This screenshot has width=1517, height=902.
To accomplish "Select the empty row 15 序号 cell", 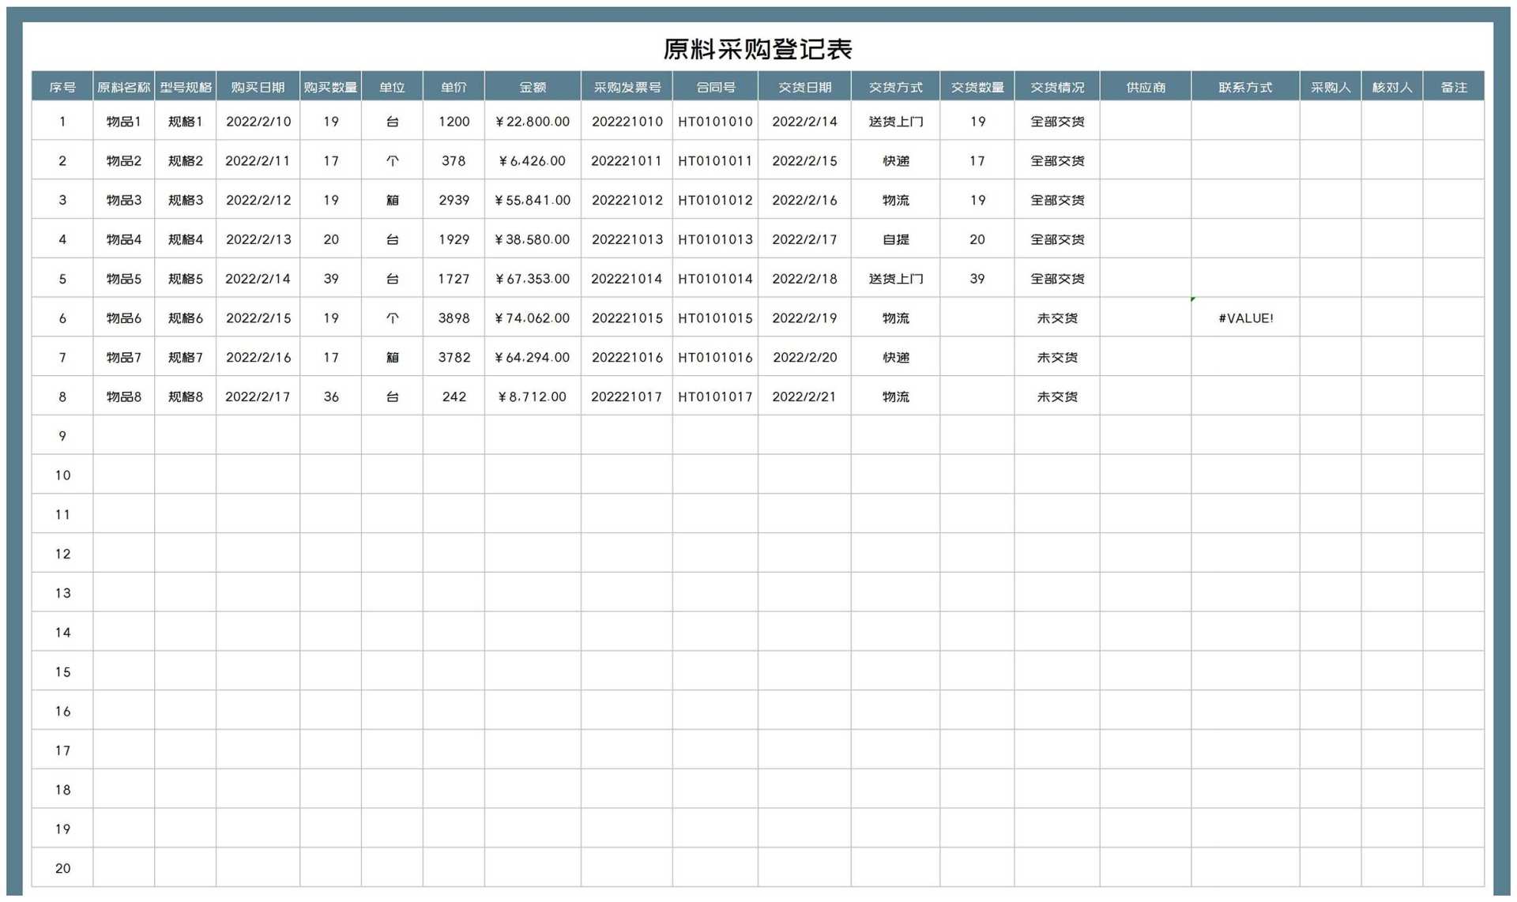I will [62, 671].
